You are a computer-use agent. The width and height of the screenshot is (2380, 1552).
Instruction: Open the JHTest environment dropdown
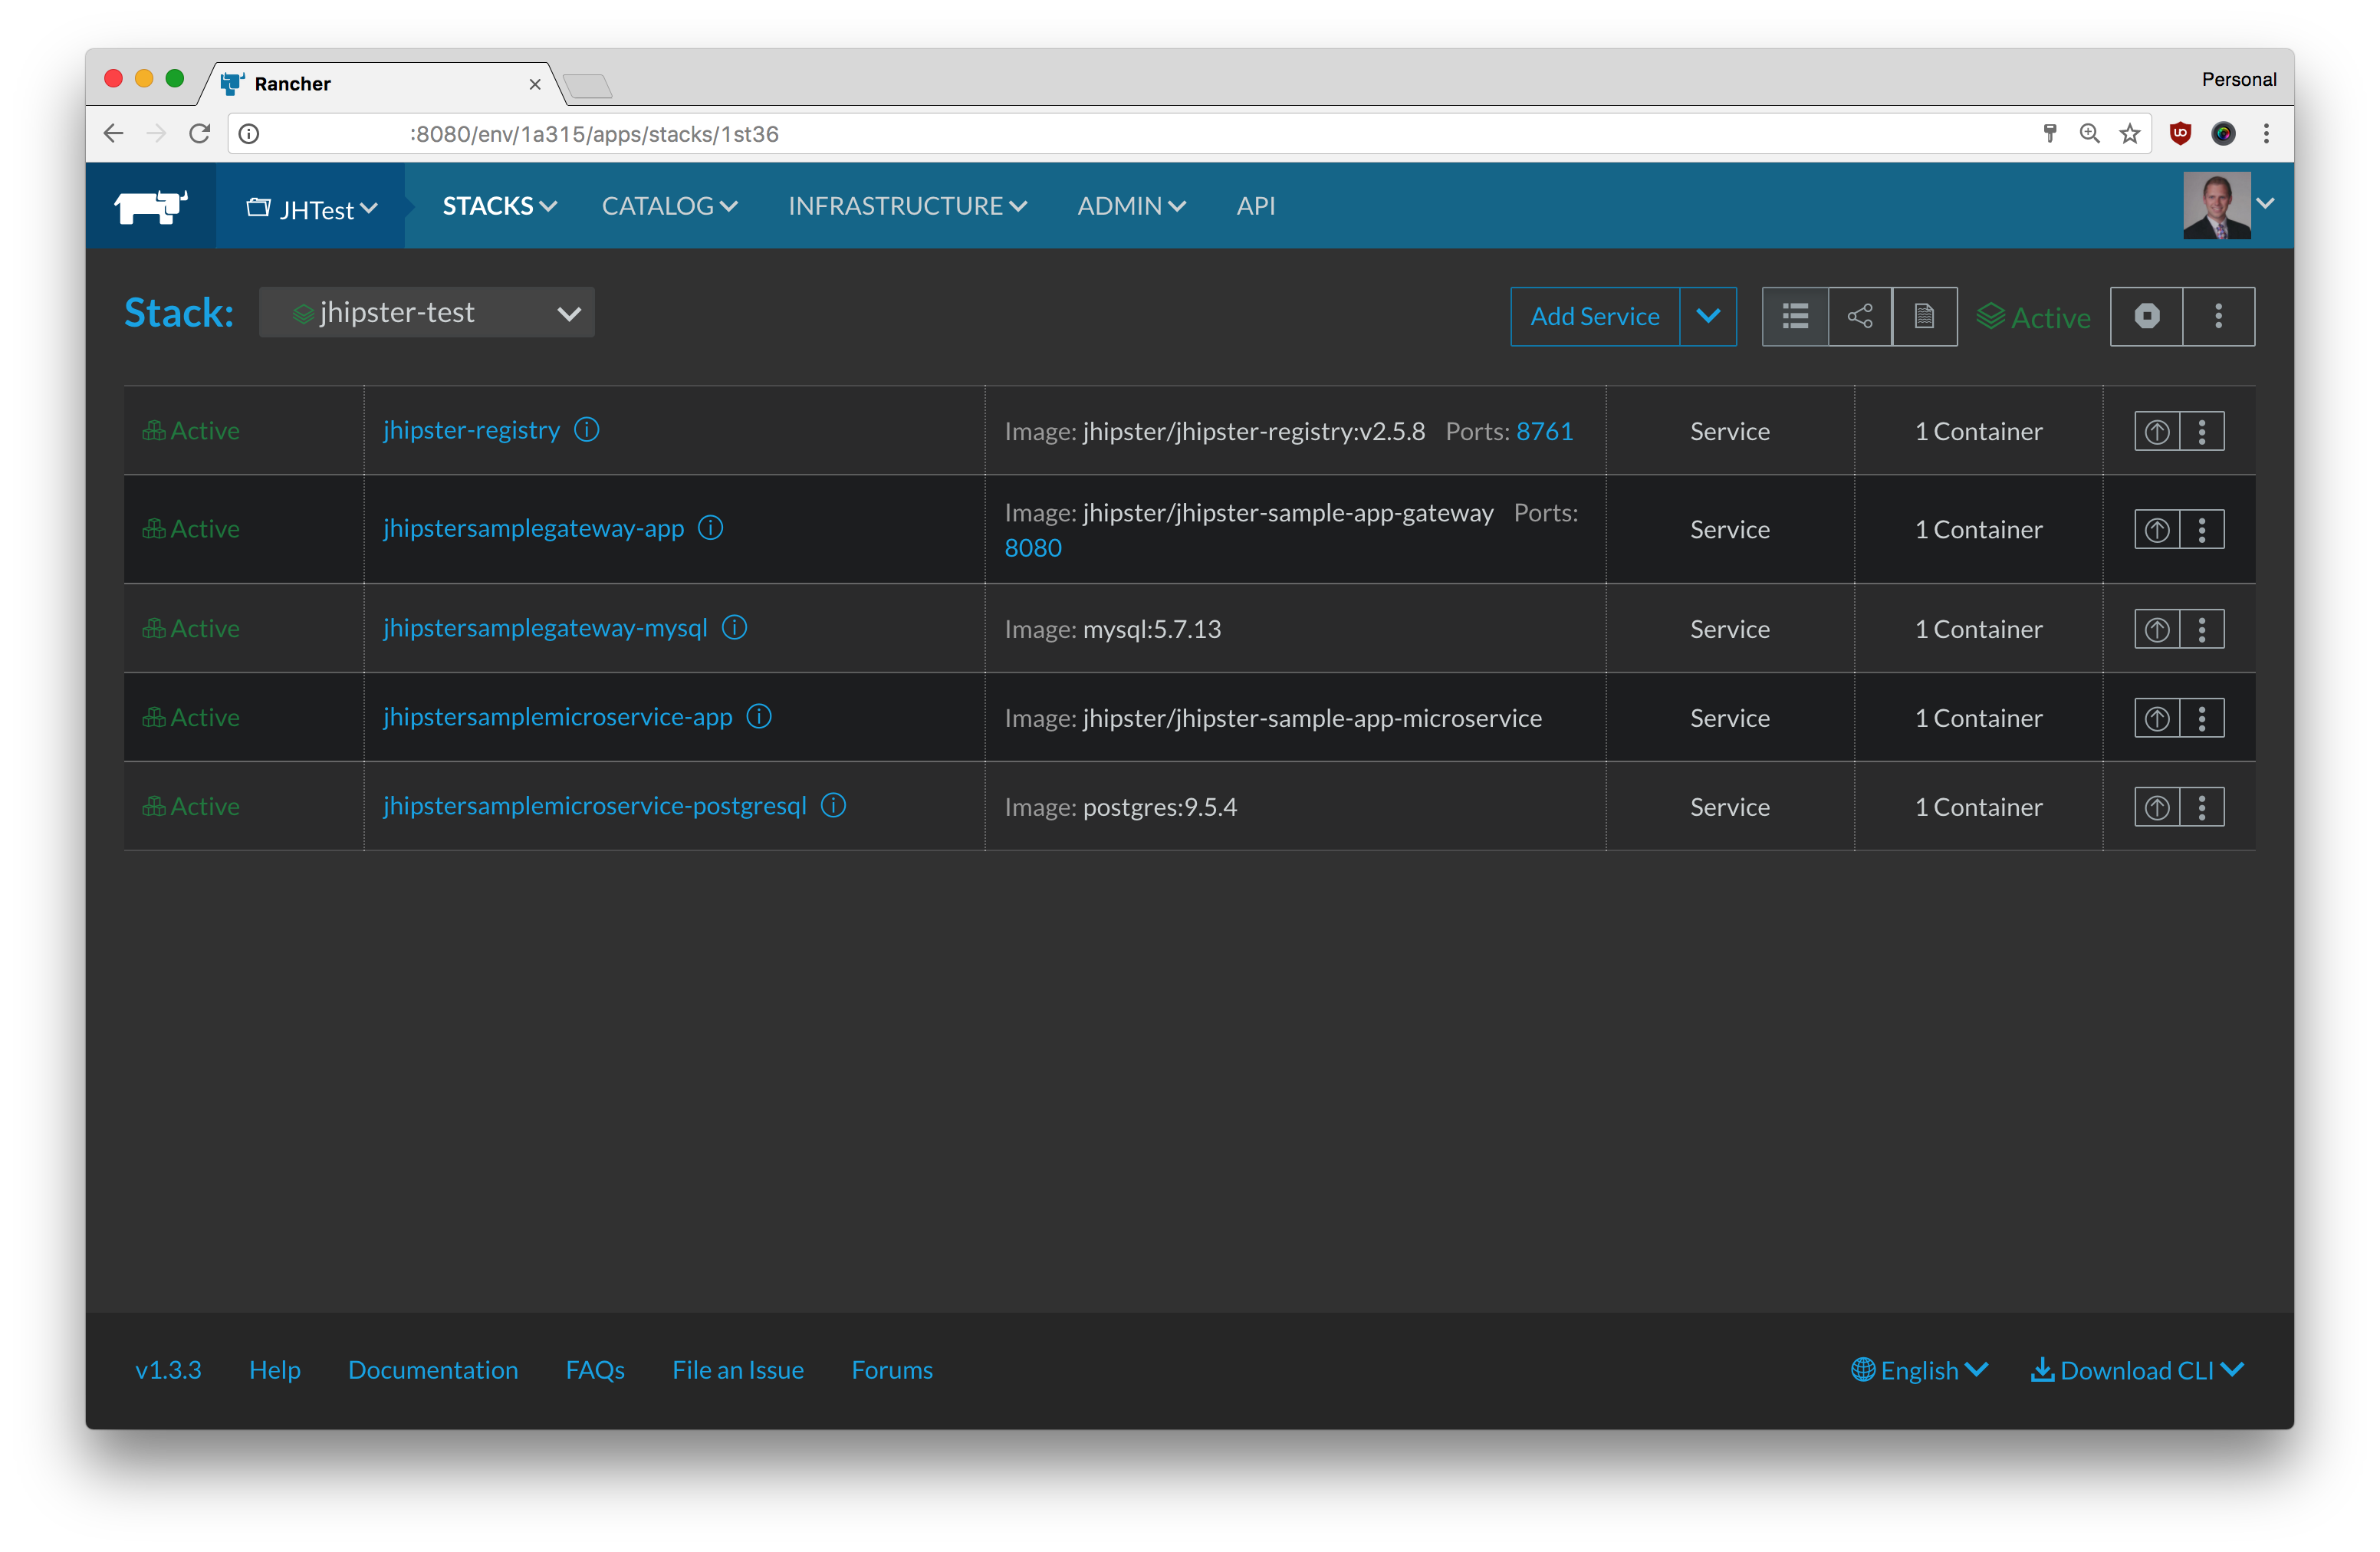(311, 208)
